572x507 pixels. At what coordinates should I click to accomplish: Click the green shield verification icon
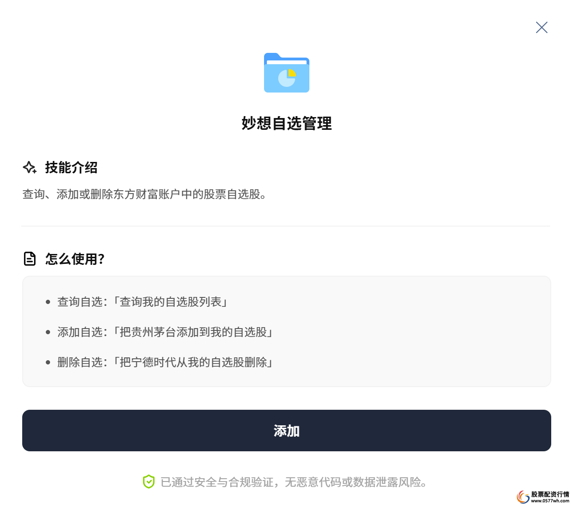coord(149,482)
